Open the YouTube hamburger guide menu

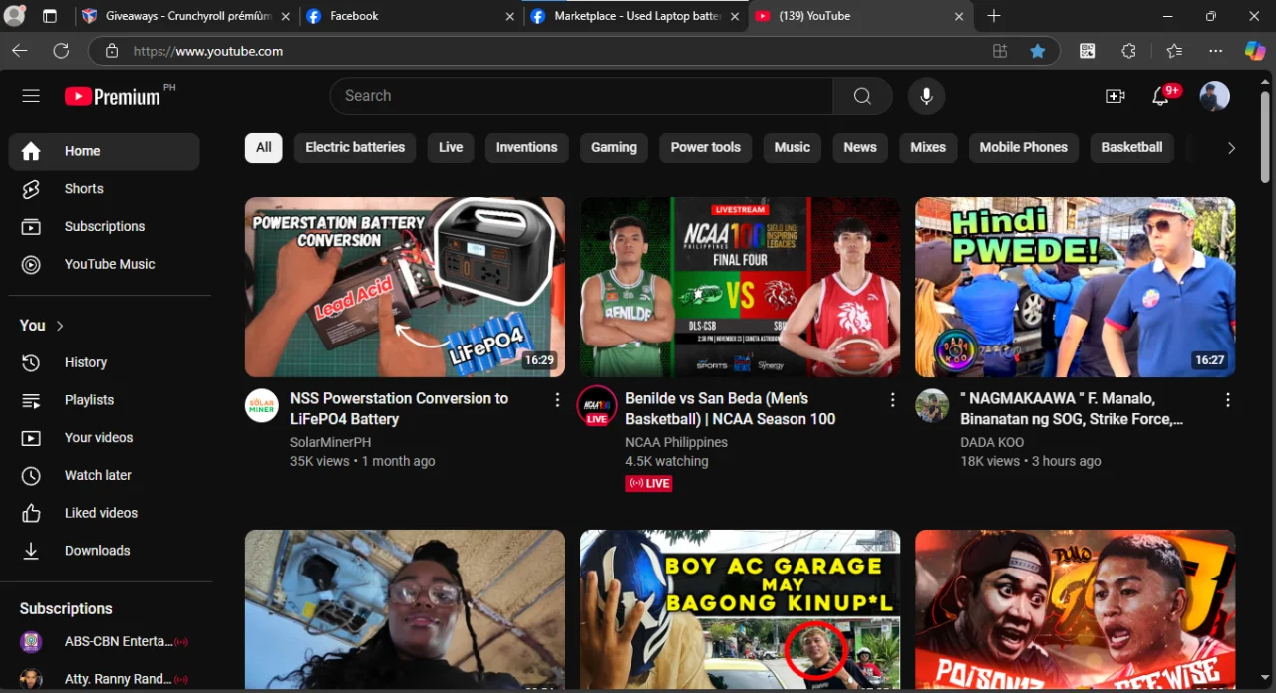coord(31,96)
